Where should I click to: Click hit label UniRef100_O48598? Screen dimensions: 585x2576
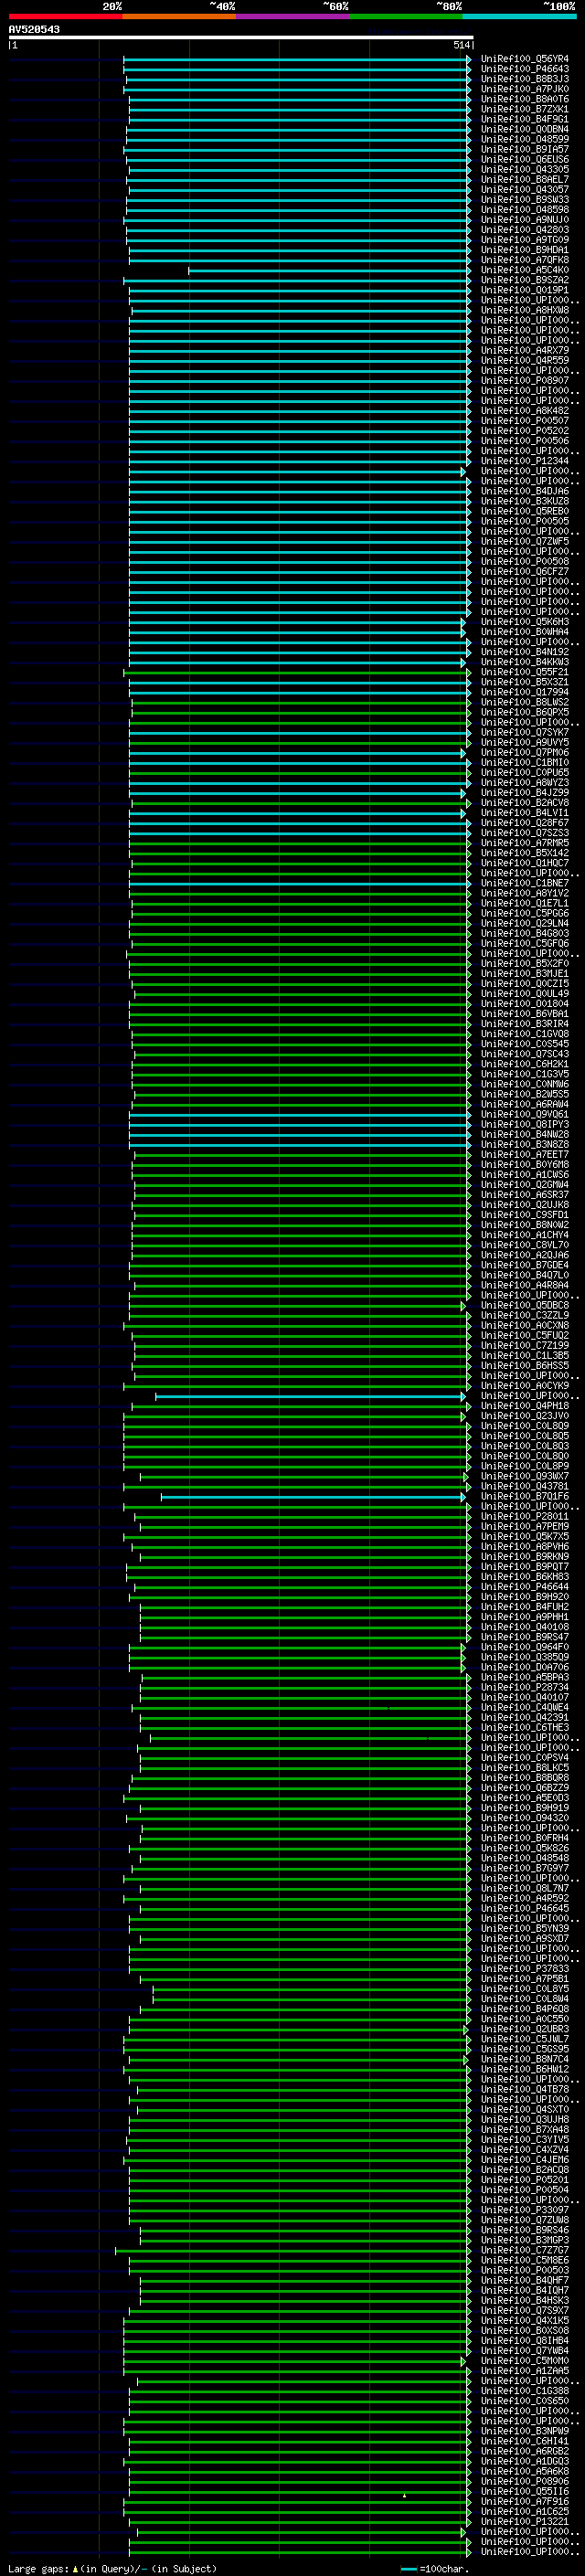525,210
